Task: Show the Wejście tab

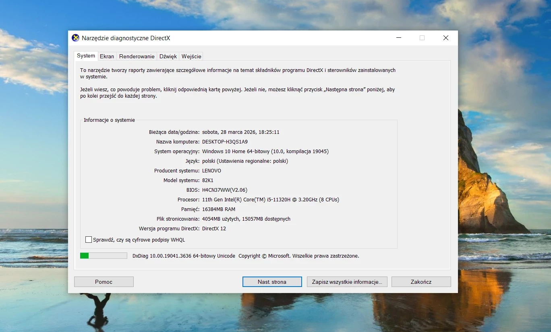Action: click(x=191, y=56)
